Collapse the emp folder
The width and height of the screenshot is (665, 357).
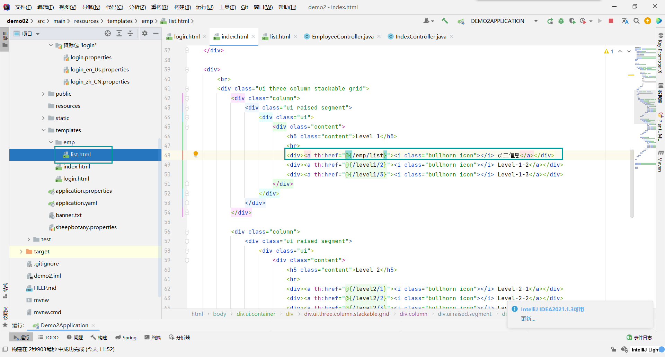[x=51, y=142]
